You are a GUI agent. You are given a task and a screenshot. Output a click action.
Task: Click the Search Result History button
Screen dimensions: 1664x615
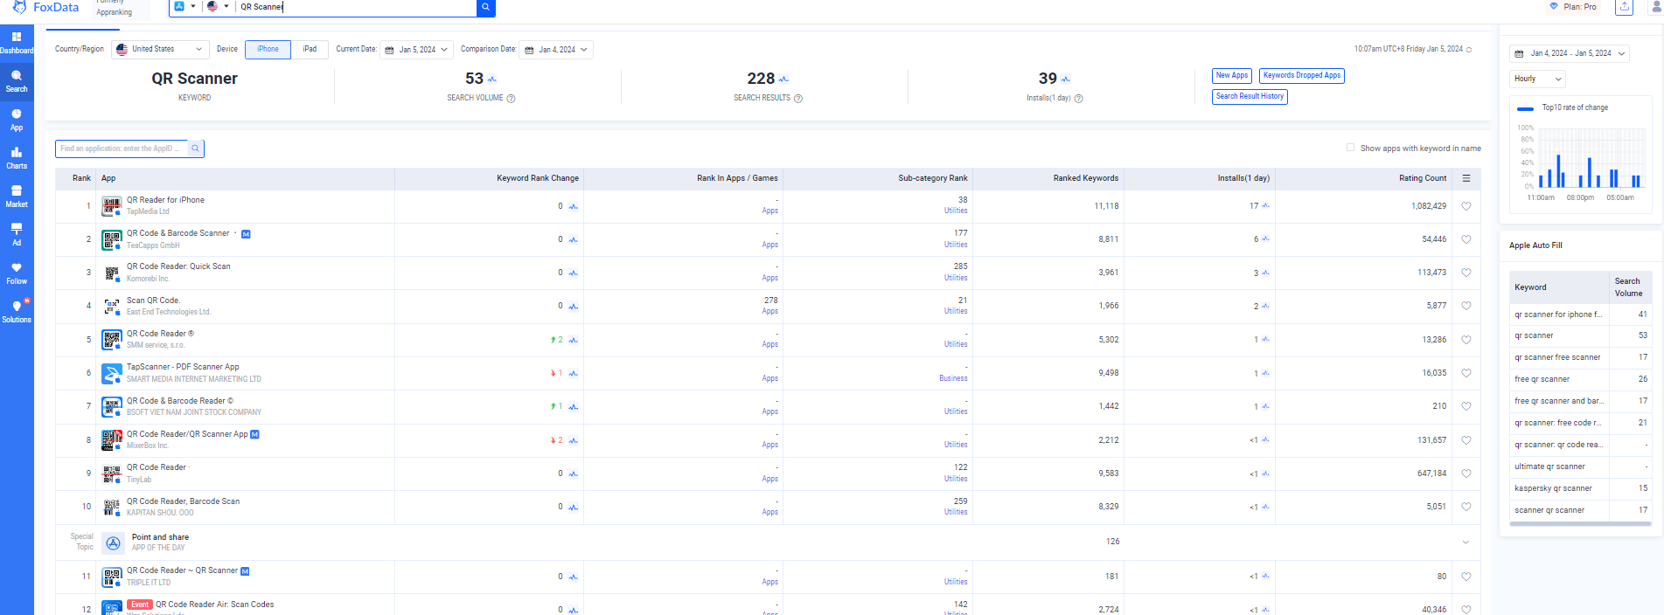pyautogui.click(x=1250, y=97)
